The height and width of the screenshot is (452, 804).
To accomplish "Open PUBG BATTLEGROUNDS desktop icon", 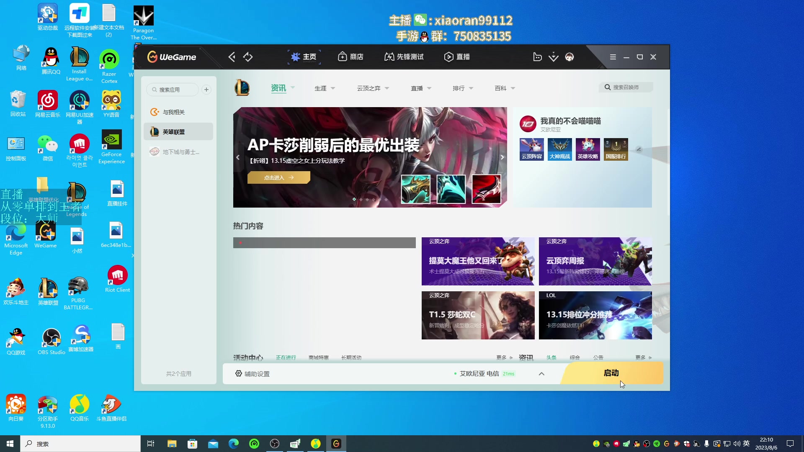I will click(78, 293).
